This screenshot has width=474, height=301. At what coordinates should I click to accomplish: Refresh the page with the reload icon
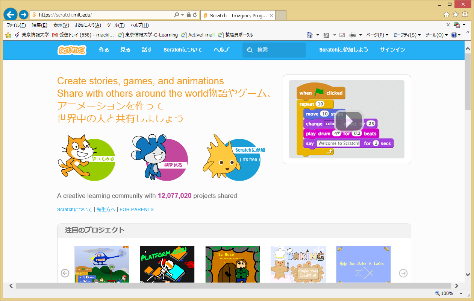pyautogui.click(x=195, y=15)
